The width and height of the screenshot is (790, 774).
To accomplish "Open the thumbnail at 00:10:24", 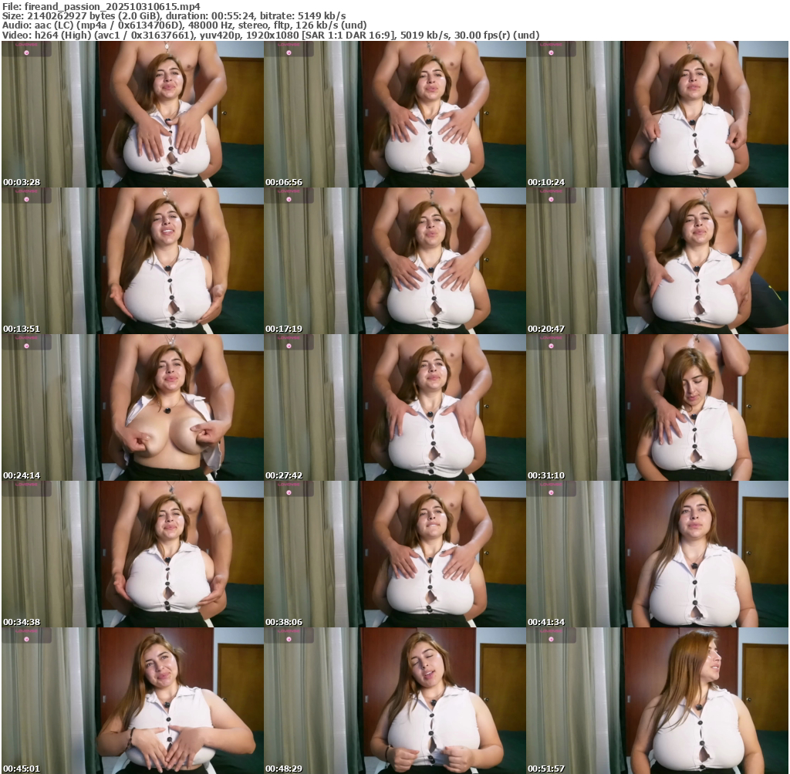I will pyautogui.click(x=657, y=114).
